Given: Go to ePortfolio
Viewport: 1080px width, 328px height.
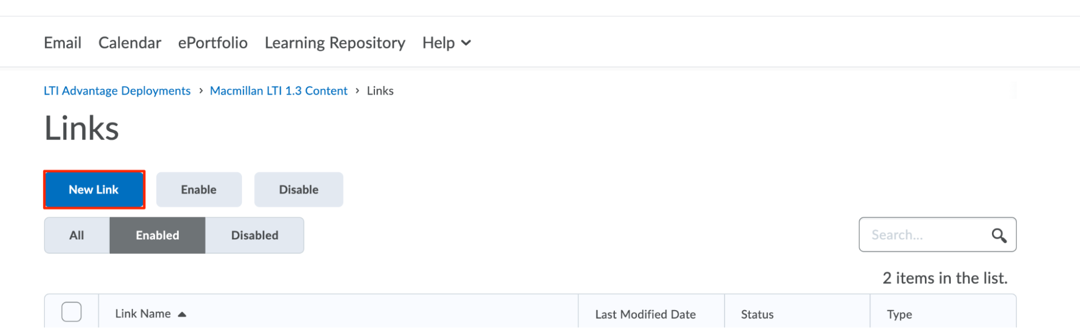Looking at the screenshot, I should point(213,43).
